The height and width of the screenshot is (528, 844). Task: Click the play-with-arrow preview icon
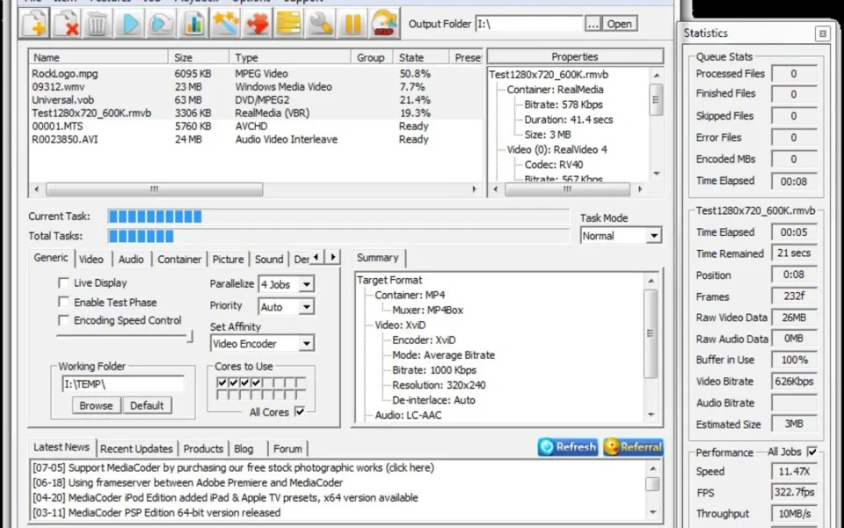tap(161, 24)
